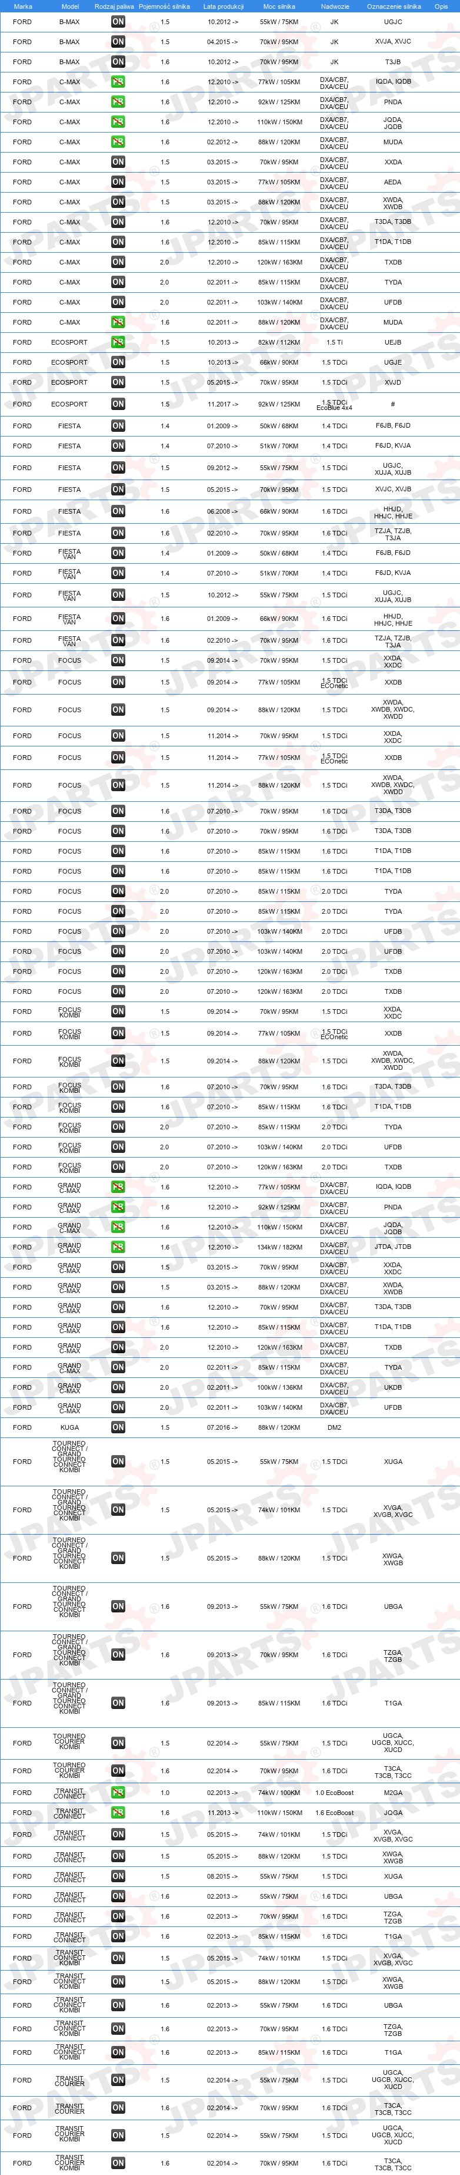Click the UEJB engine code cell
The height and width of the screenshot is (2175, 460).
(x=392, y=342)
